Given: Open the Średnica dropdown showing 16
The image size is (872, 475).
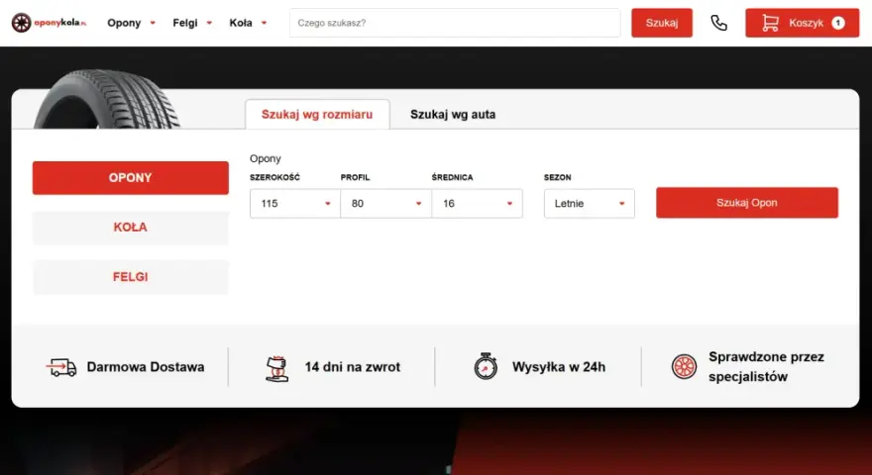Looking at the screenshot, I should tap(478, 203).
